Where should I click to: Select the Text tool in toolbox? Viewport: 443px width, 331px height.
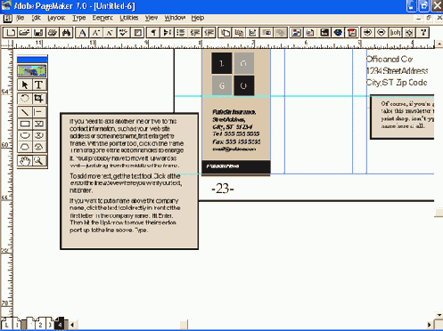click(38, 85)
